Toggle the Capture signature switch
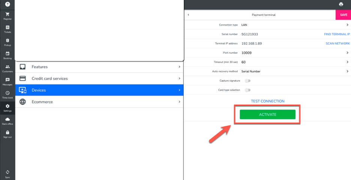351x180 pixels. (x=247, y=81)
